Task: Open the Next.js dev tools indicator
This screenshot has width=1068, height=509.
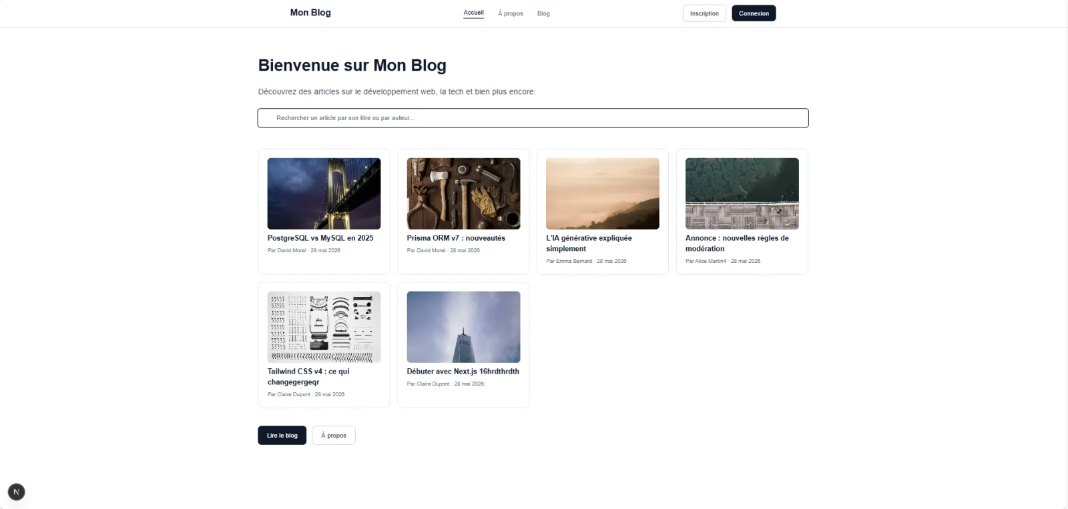Action: (17, 492)
